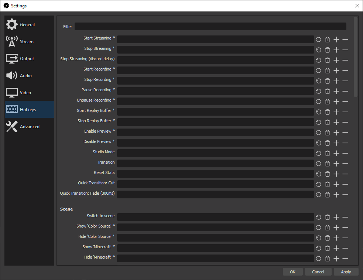Click inside the Filter search field
The image size is (363, 280).
click(x=210, y=26)
